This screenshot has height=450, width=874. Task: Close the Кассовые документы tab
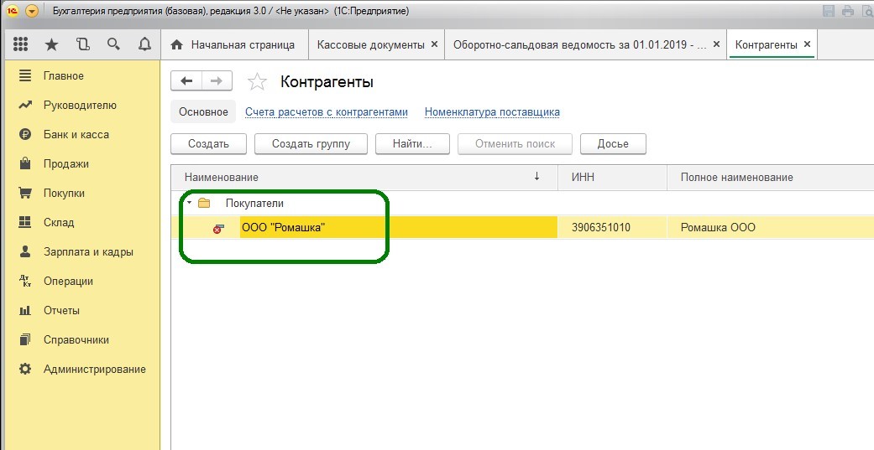click(x=435, y=44)
